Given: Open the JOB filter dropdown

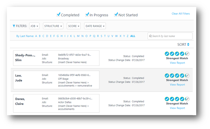Looking at the screenshot, I should [34, 26].
